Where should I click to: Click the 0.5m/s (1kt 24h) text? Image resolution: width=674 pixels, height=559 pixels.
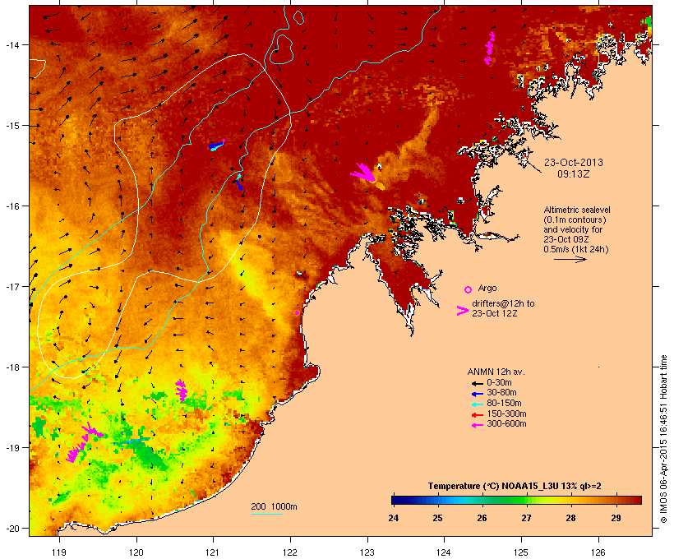(576, 249)
